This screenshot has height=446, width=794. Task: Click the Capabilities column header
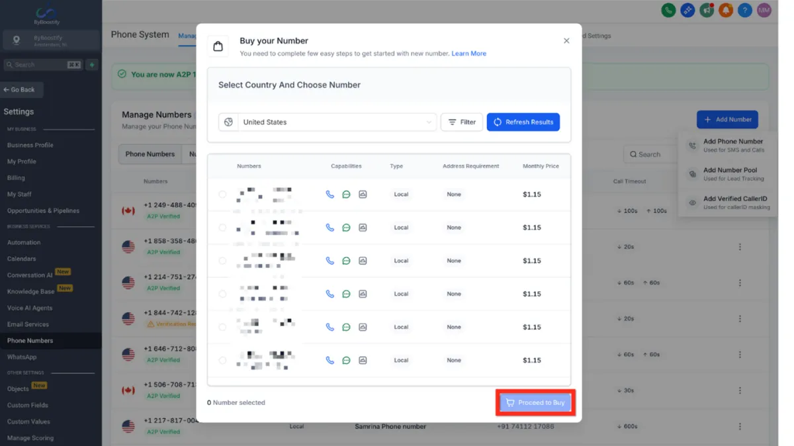tap(346, 166)
